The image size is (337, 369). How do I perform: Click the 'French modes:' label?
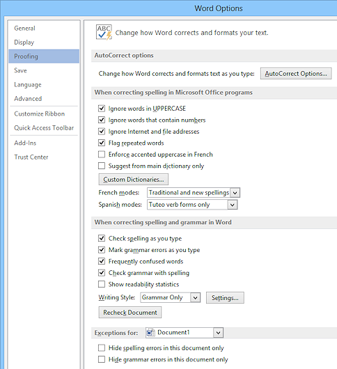pos(119,193)
